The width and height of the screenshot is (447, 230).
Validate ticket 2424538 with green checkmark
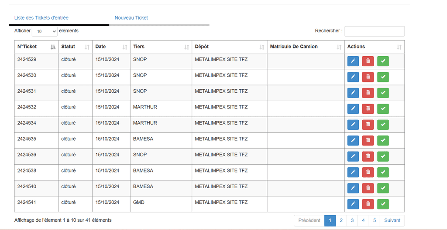click(x=383, y=172)
